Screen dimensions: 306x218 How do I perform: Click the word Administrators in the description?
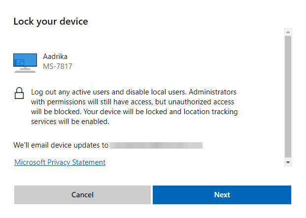tap(212, 92)
